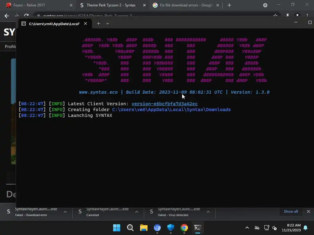
Task: Click the www.syntax.eco banner text
Action: [98, 92]
